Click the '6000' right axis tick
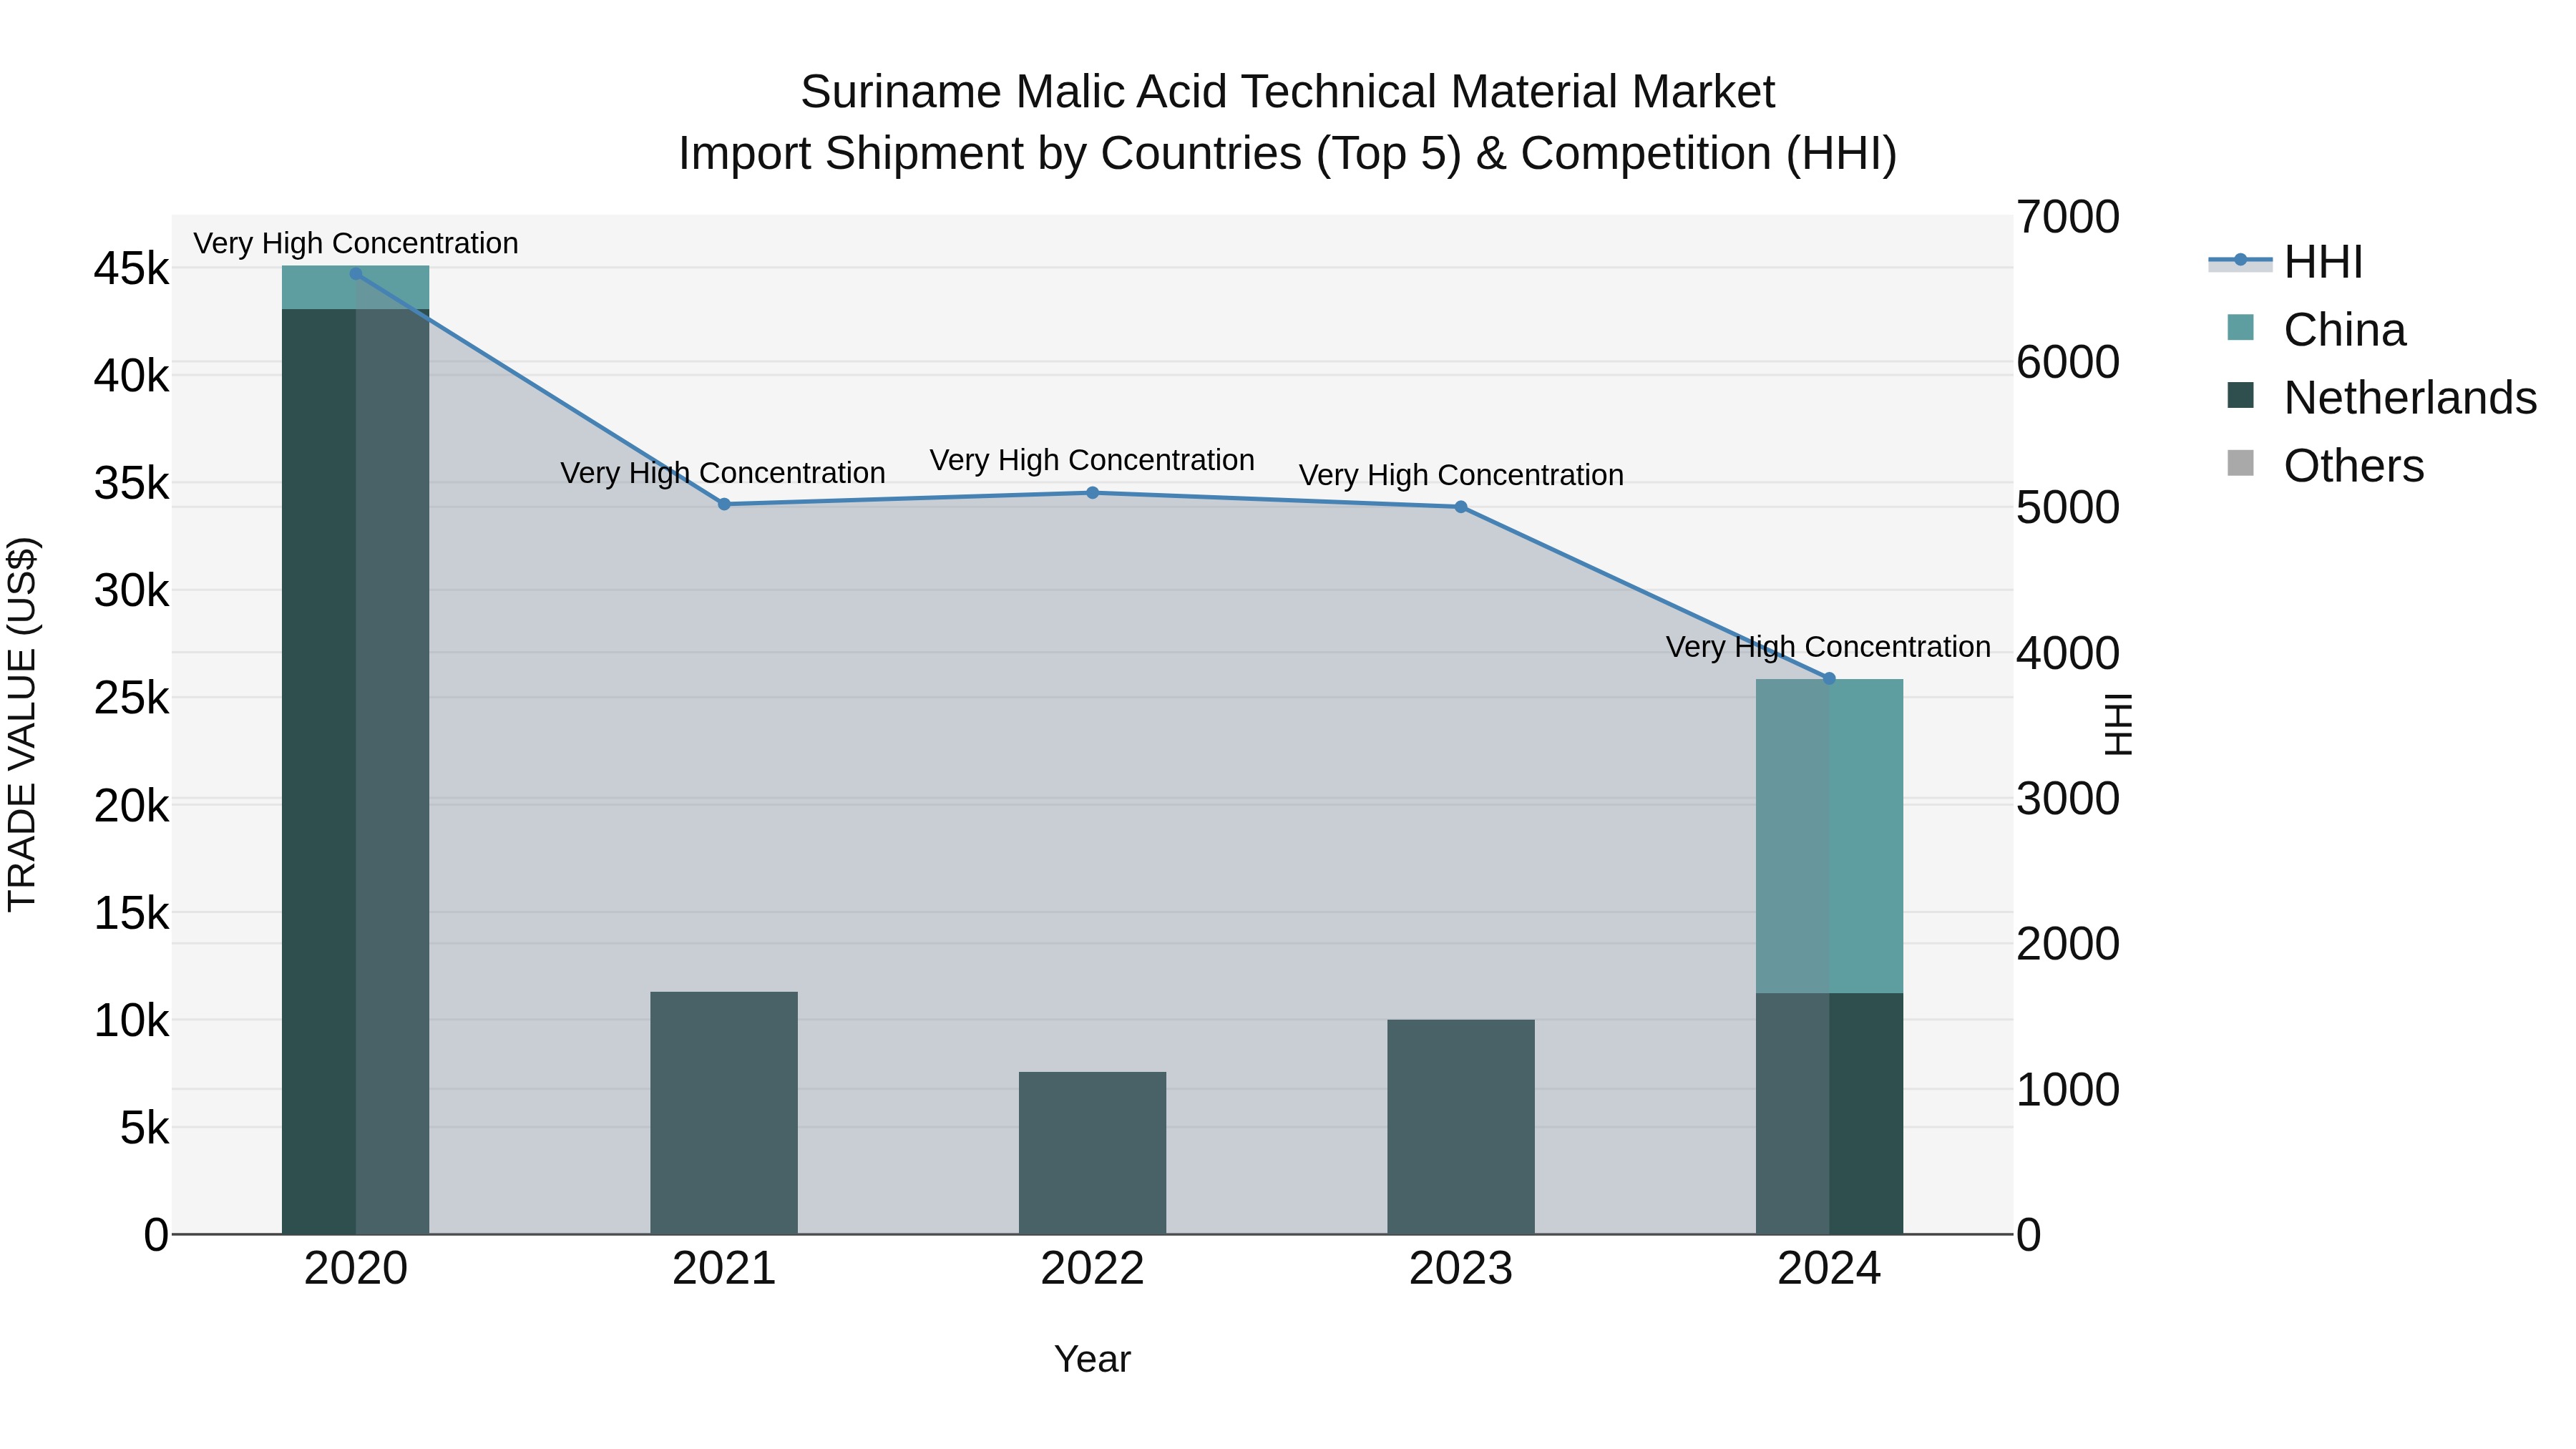This screenshot has width=2576, height=1449. point(2068,363)
